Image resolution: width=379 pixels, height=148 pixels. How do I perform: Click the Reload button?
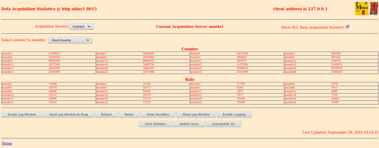[106, 114]
